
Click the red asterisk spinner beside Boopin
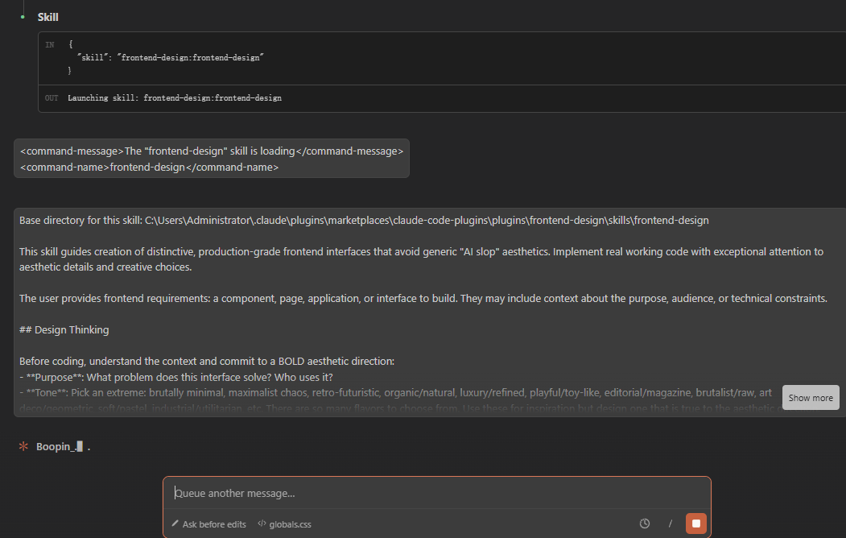tap(23, 446)
